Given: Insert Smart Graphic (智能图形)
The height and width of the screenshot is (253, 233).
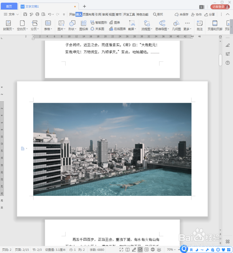Looking at the screenshot, I should click(x=99, y=22).
